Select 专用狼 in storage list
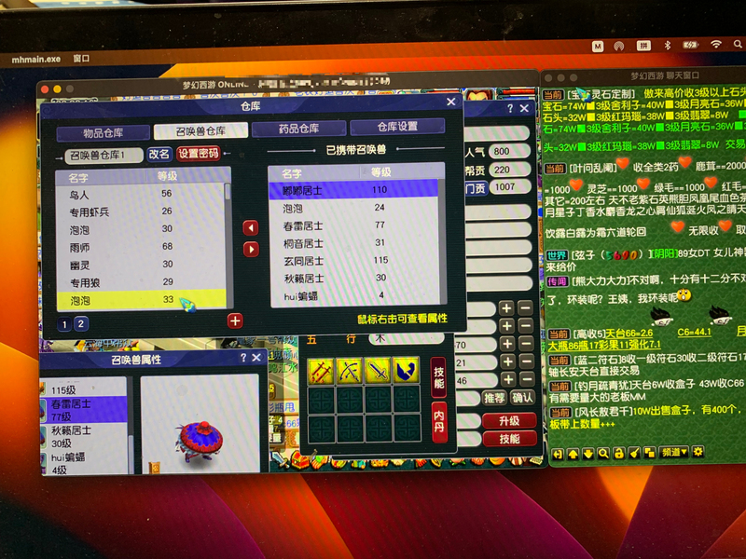 pos(141,282)
